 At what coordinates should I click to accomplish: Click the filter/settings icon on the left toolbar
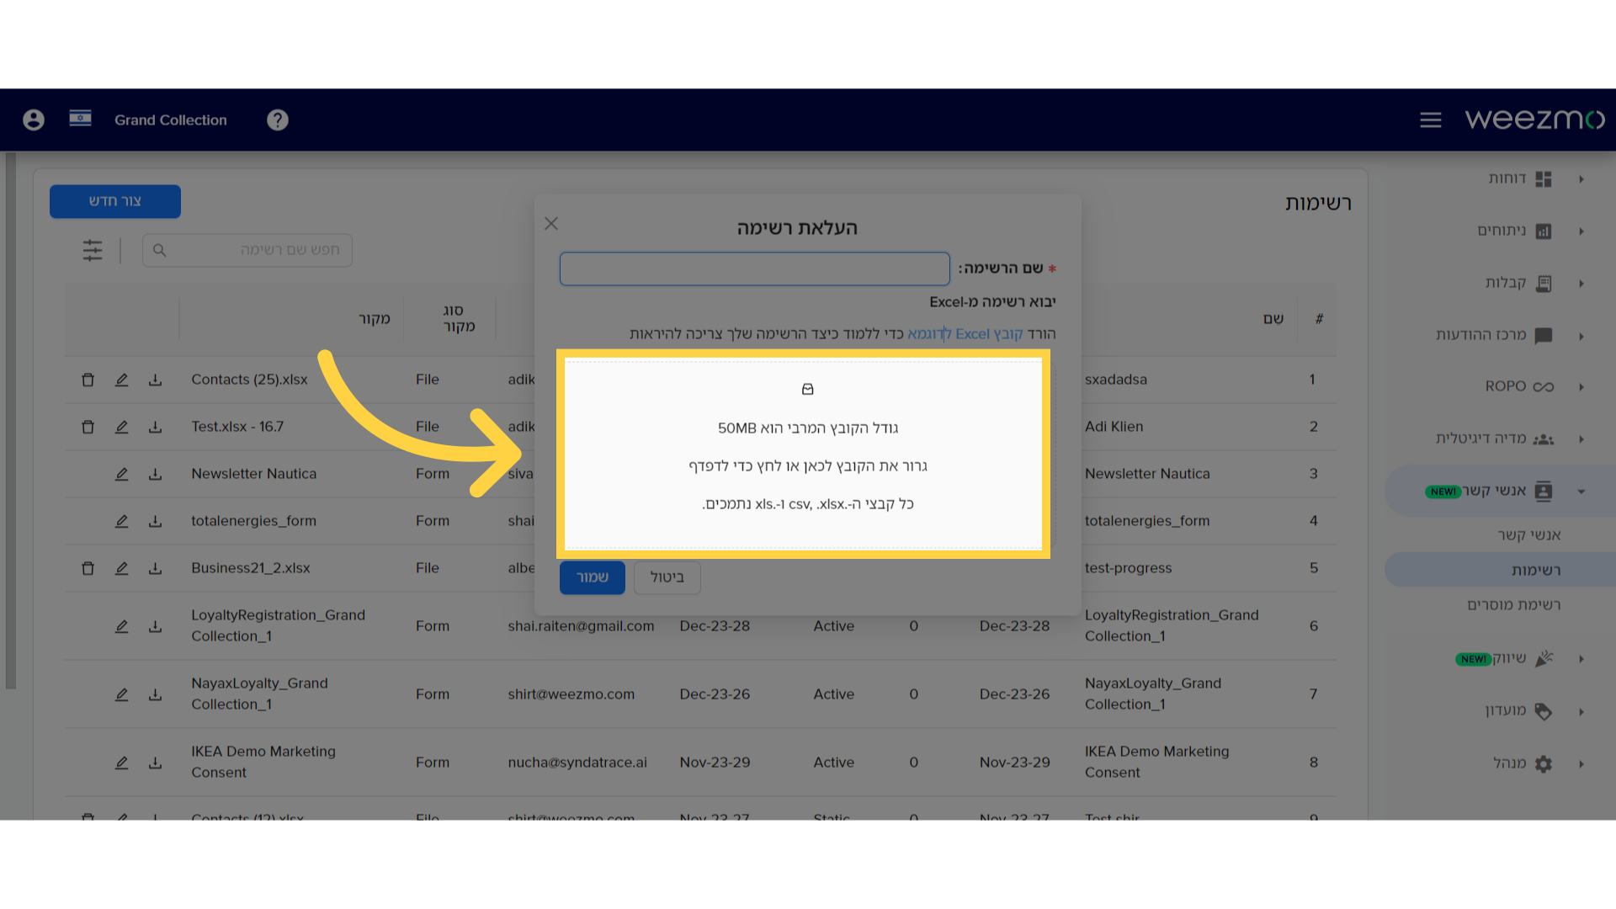coord(92,248)
